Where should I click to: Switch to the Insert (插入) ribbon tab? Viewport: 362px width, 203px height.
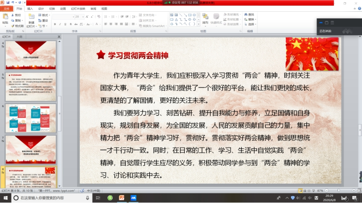point(30,8)
